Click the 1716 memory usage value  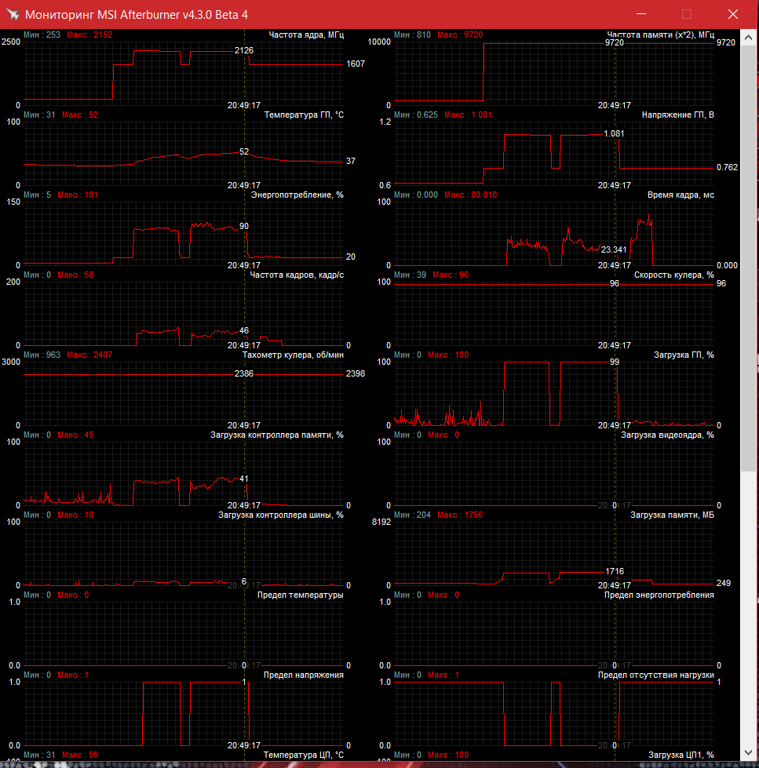(615, 572)
